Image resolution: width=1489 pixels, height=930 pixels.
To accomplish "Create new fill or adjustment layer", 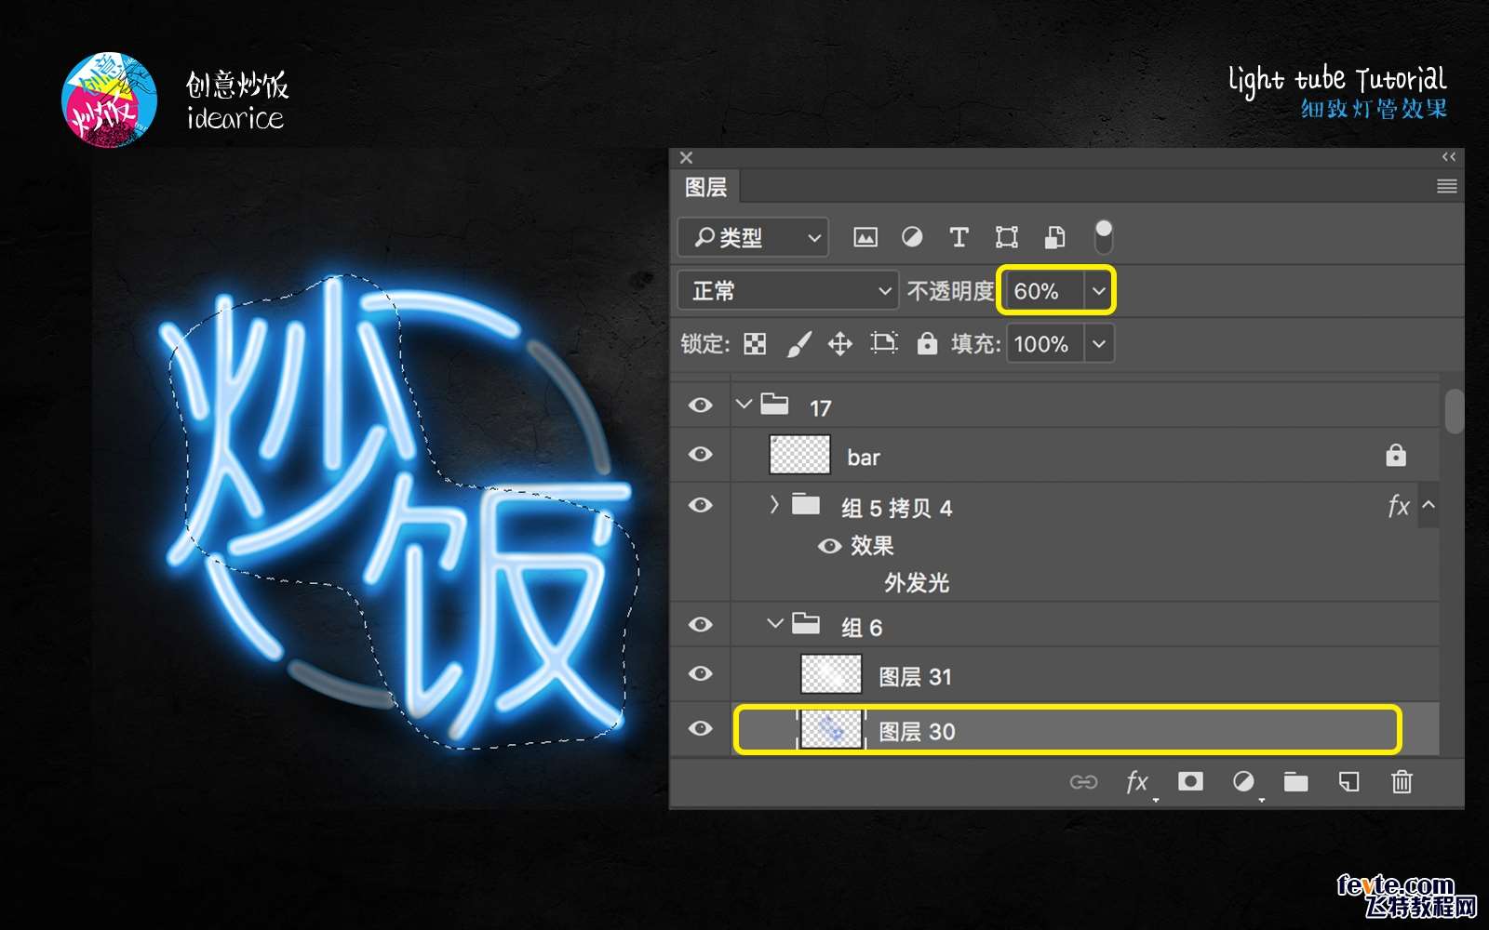I will coord(1243,781).
